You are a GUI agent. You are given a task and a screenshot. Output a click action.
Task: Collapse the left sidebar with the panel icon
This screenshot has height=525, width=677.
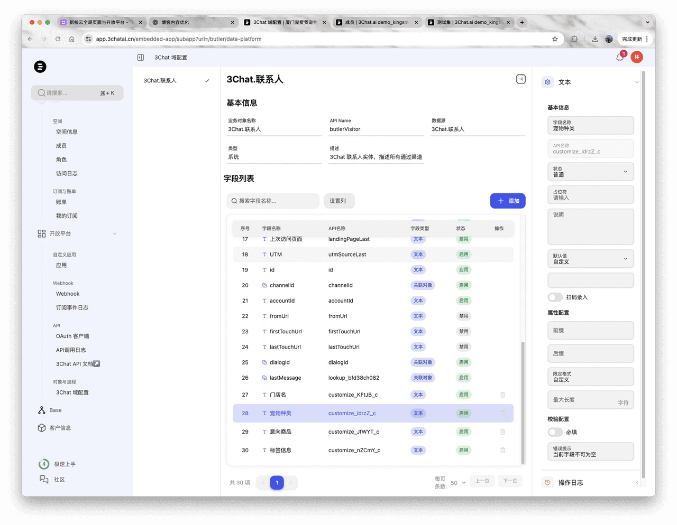[141, 58]
